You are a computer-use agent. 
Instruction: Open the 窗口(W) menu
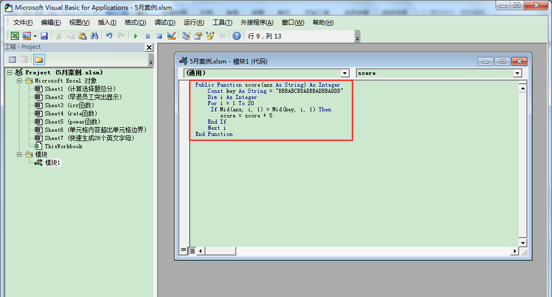(293, 23)
